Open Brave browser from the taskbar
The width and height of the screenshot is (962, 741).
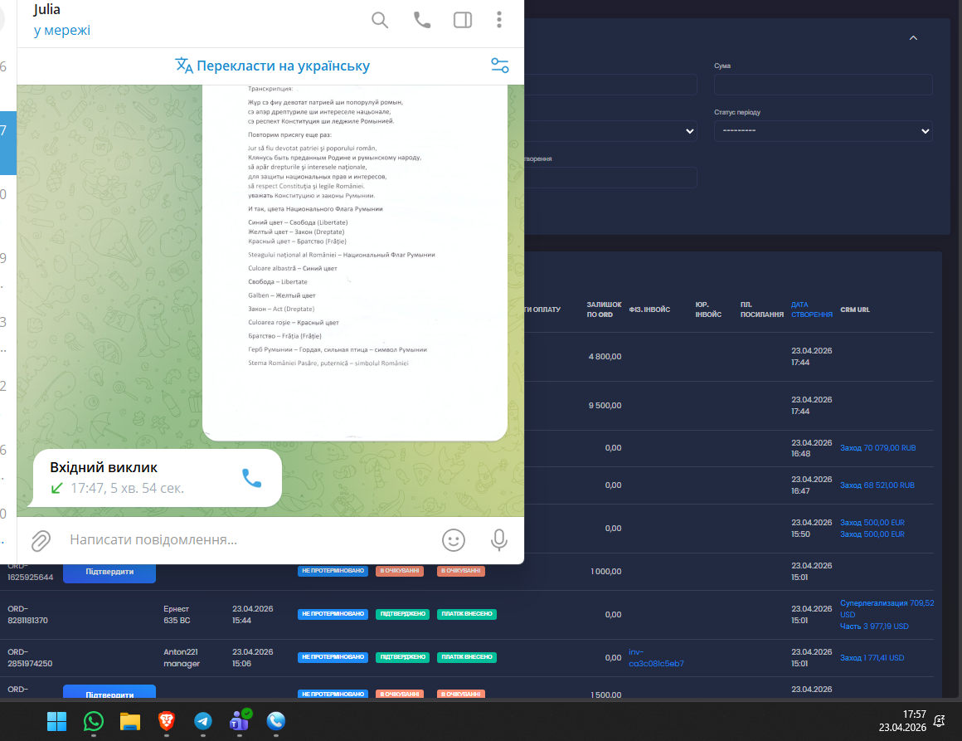[166, 721]
